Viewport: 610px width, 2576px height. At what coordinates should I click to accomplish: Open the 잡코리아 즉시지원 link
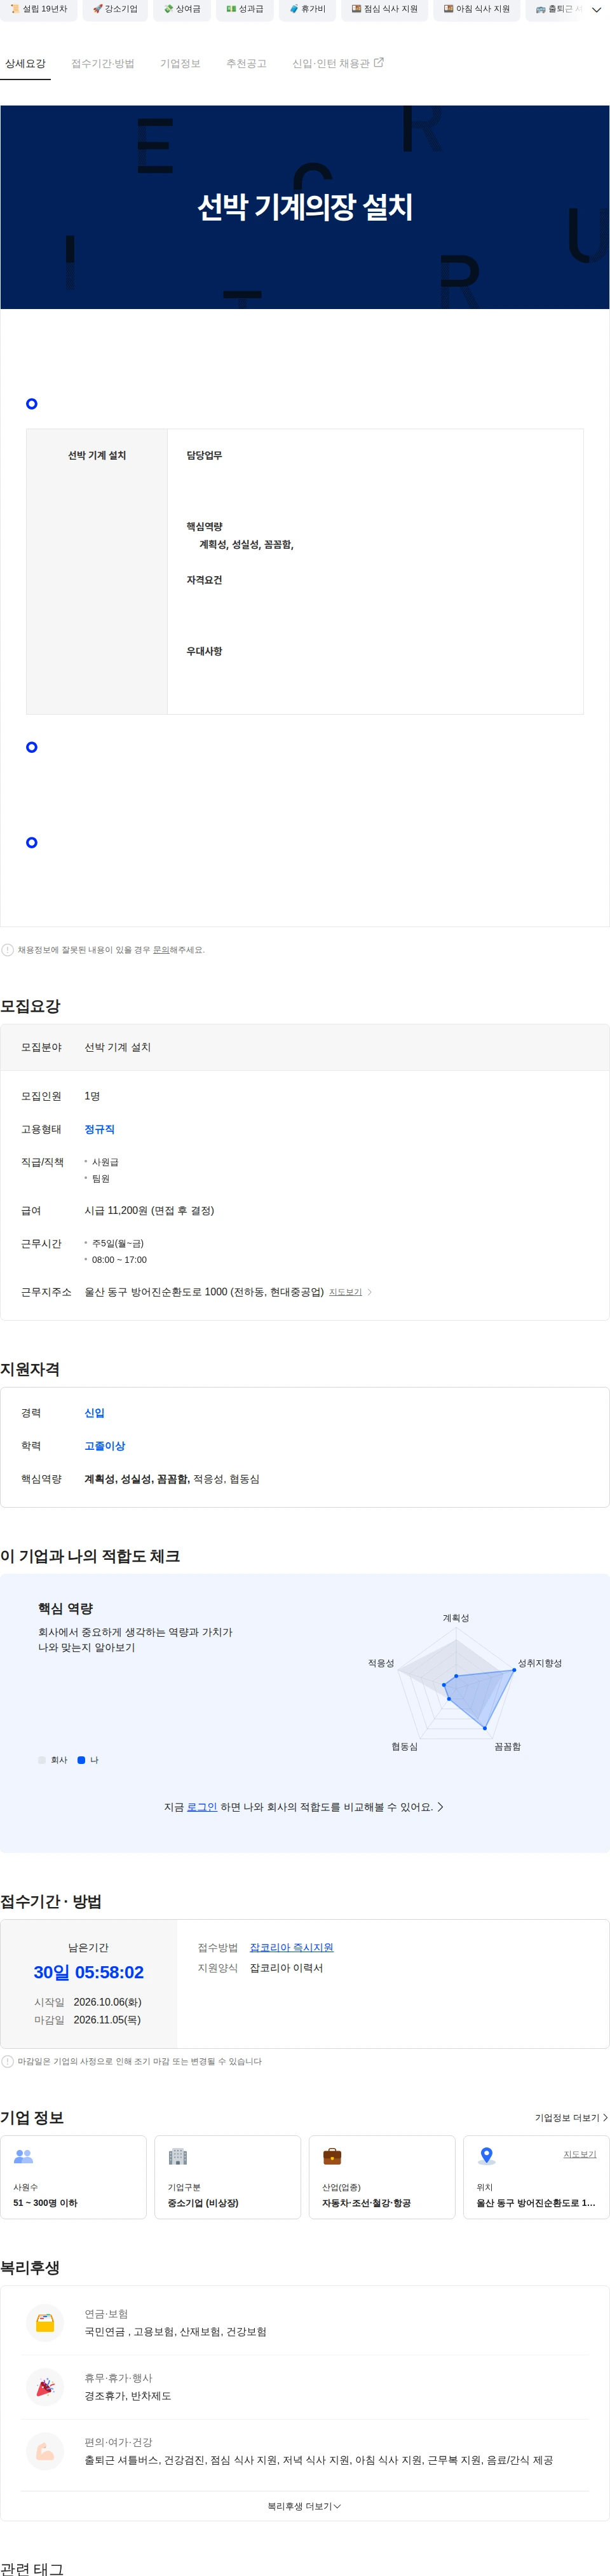point(291,1947)
